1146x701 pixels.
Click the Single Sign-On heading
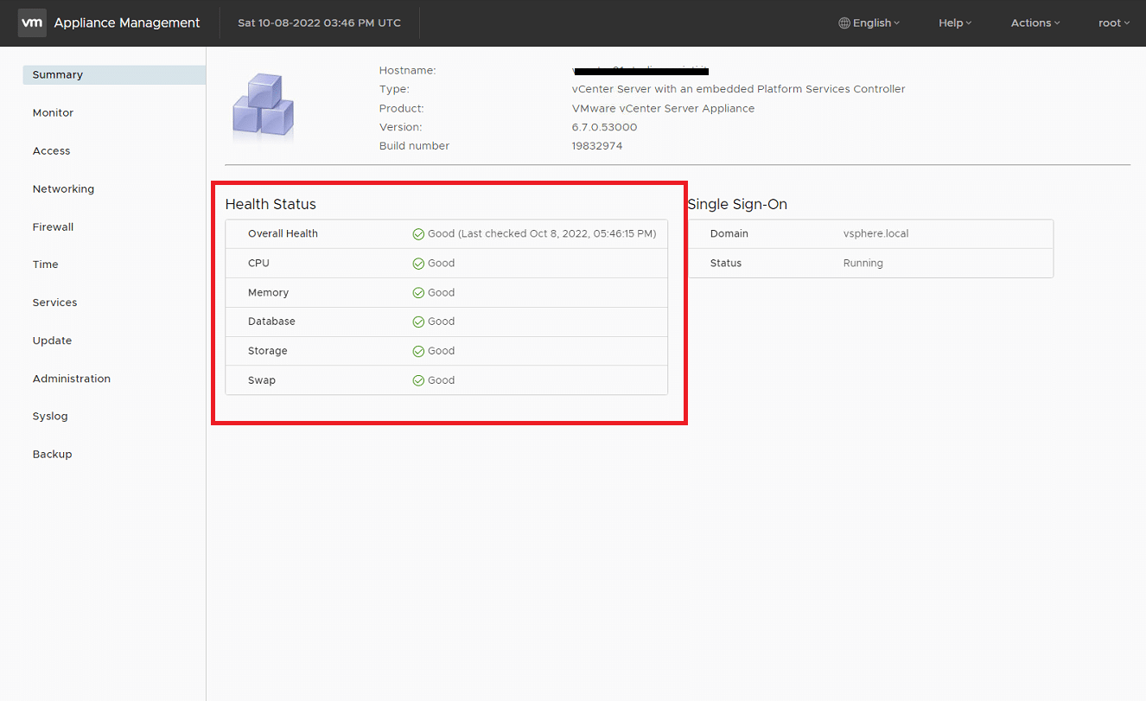point(737,205)
